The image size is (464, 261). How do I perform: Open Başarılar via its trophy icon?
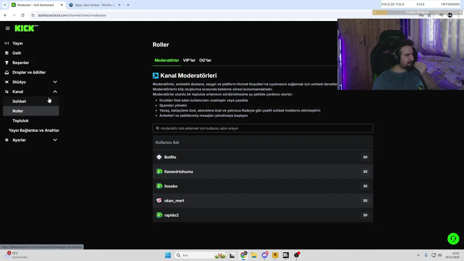(7, 63)
